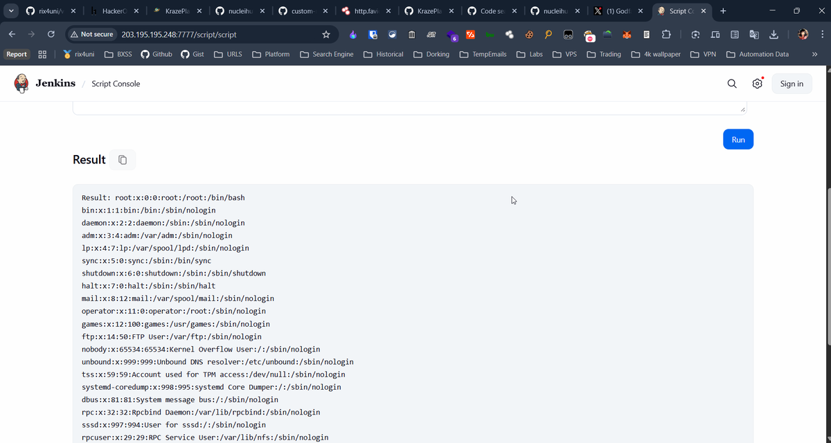The image size is (831, 443).
Task: Open the 4k wallpaper bookmark folder
Action: 656,54
